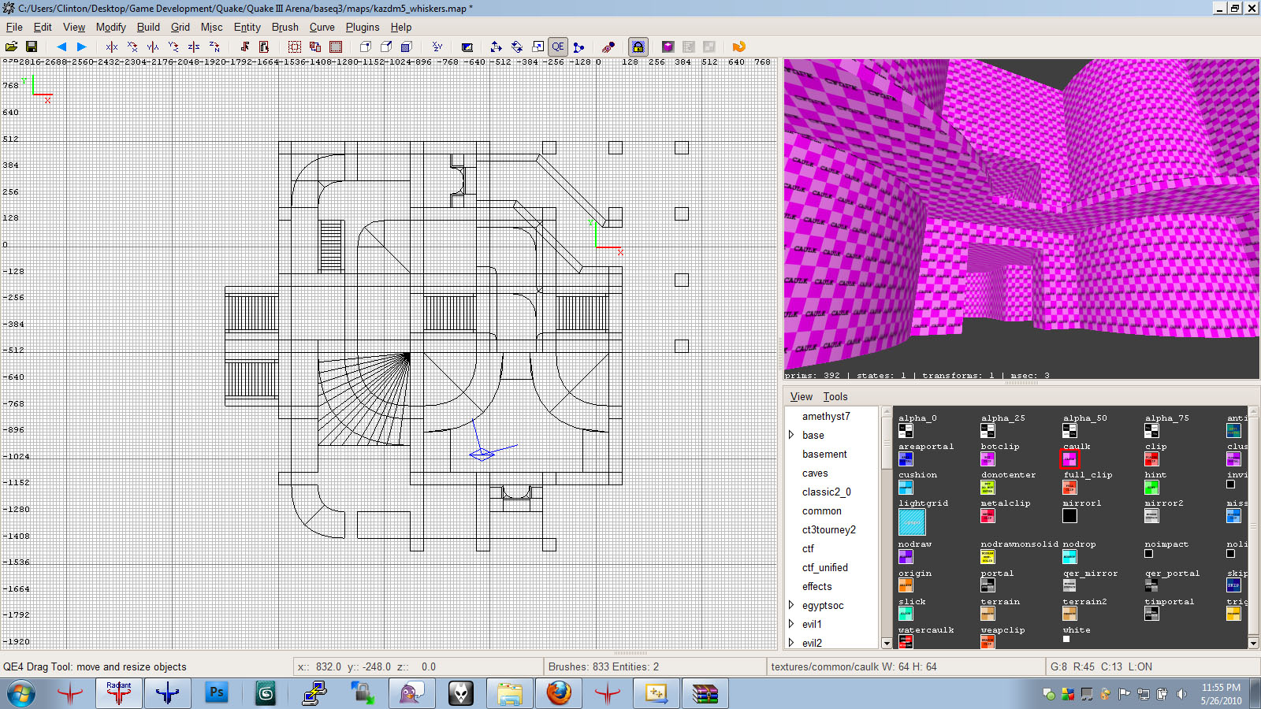Pick the botclip texture swatch
The image size is (1261, 709).
[988, 458]
